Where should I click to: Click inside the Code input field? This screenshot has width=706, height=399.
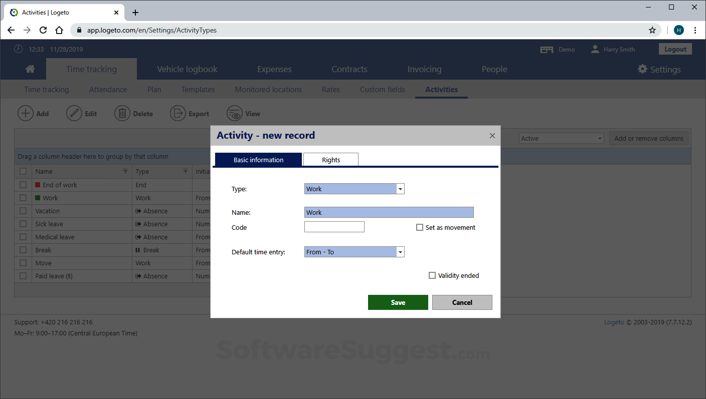334,227
